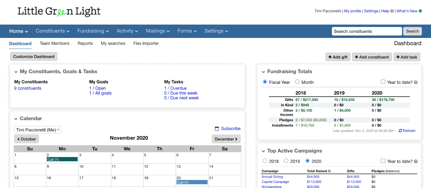Screen dimensions: 431x188
Task: Open the 1 / All goals link
Action: (100, 93)
